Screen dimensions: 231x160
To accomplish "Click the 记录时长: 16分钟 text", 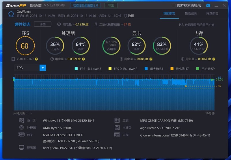I will tap(110, 16).
